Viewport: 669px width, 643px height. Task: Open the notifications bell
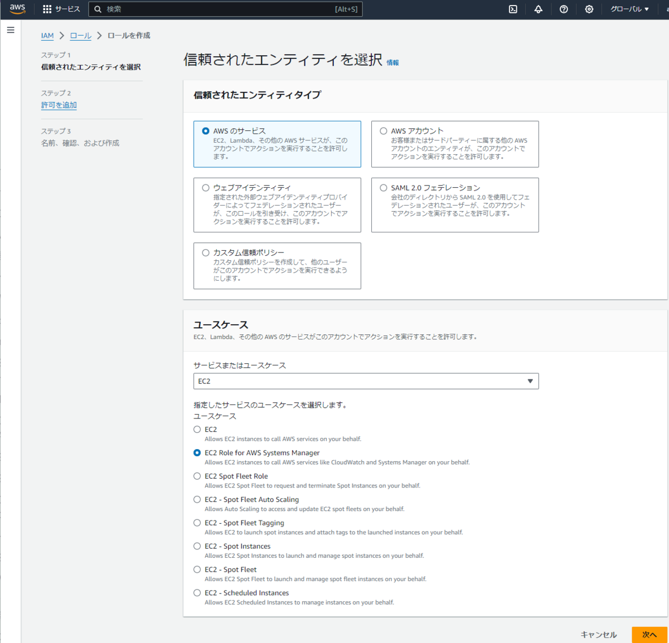tap(538, 9)
